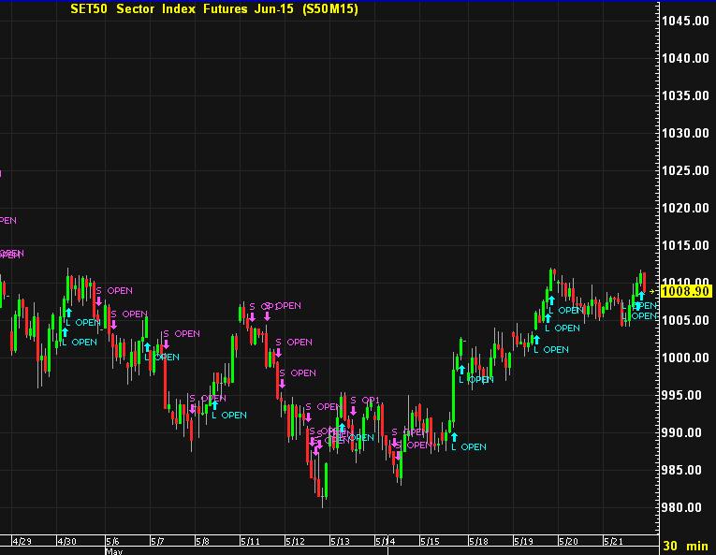Screen dimensions: 716x555
Task: Click the 5/13 date label on the time axis
Action: [340, 541]
